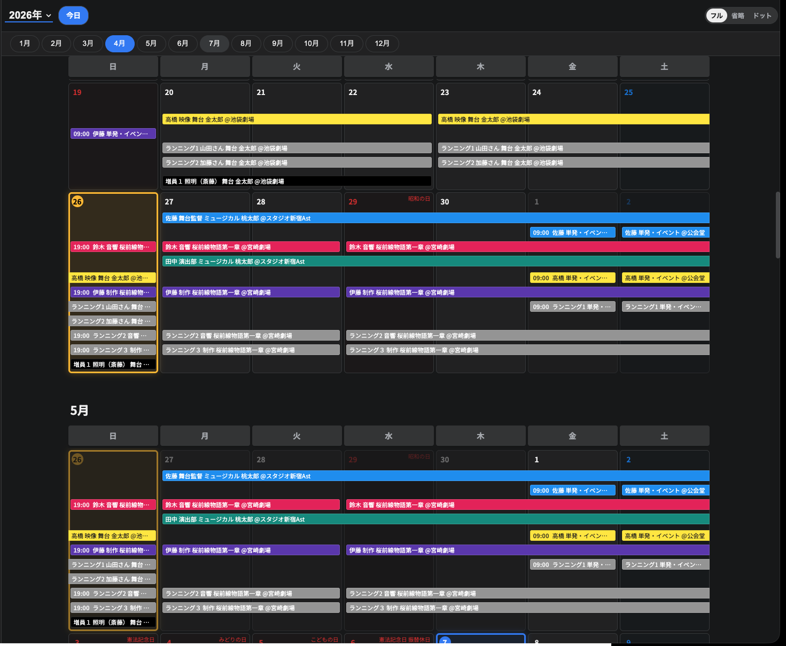Open 19:00 ランニング3 制作 event on April 26
Screen dimensions: 786x646
[x=113, y=350]
